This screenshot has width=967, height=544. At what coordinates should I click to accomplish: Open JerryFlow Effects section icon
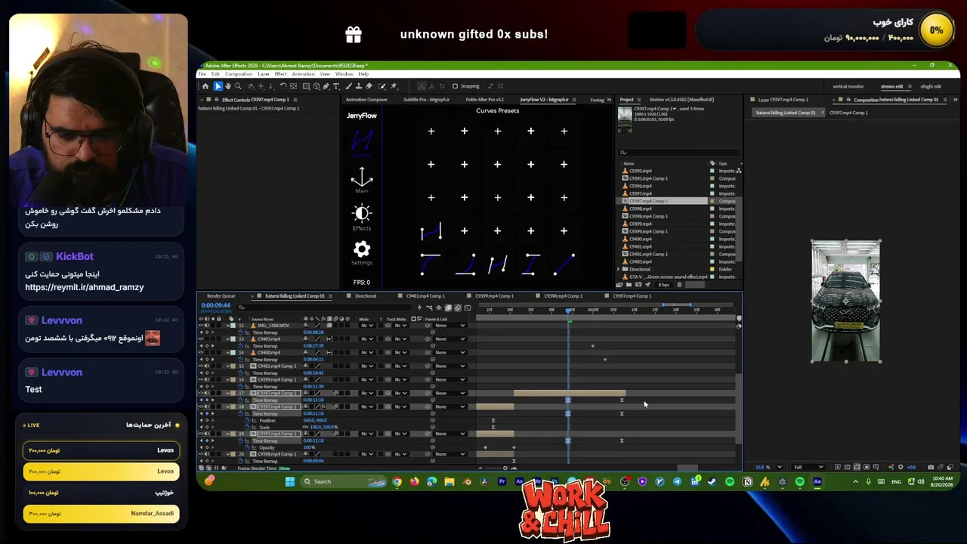click(362, 217)
